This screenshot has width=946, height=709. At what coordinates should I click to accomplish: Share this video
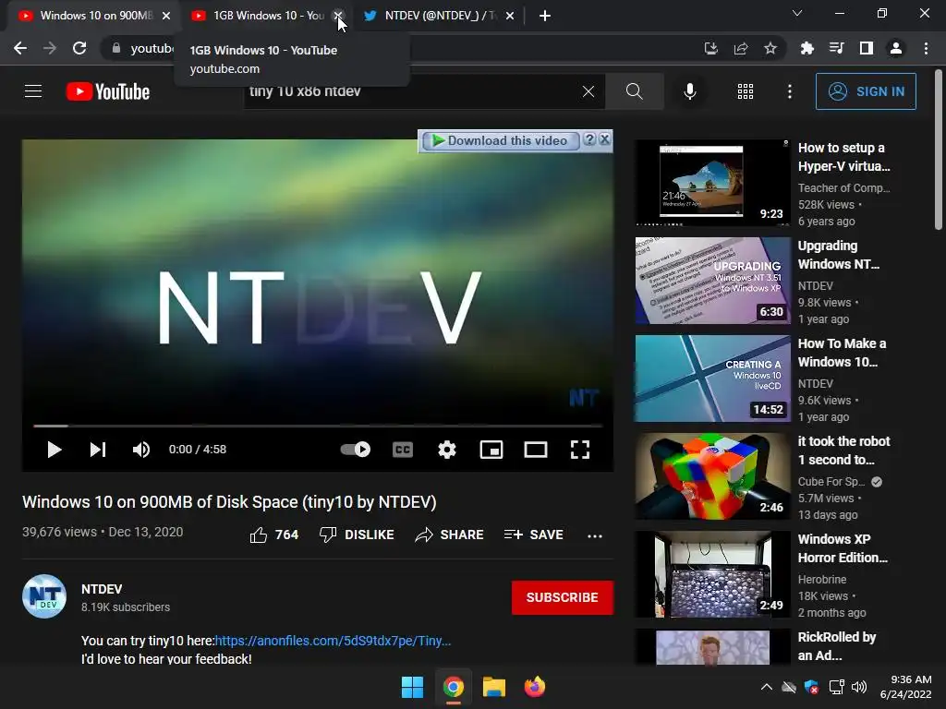[449, 535]
